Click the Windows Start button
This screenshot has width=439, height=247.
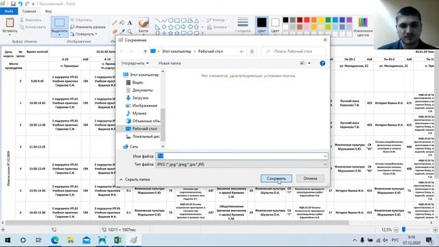click(8, 240)
